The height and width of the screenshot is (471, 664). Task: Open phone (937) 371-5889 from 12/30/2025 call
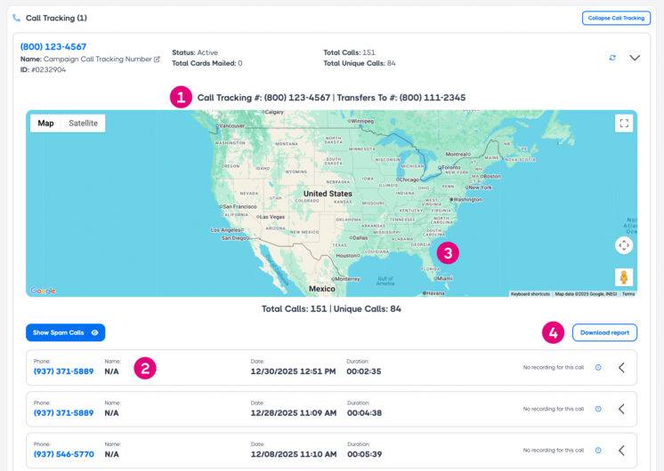[63, 371]
